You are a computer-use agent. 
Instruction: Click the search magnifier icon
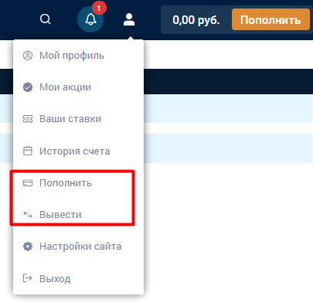point(46,19)
